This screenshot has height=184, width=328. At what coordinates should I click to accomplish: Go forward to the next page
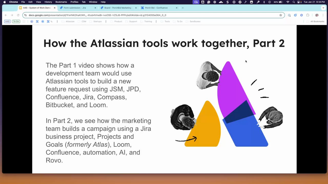pos(12,15)
